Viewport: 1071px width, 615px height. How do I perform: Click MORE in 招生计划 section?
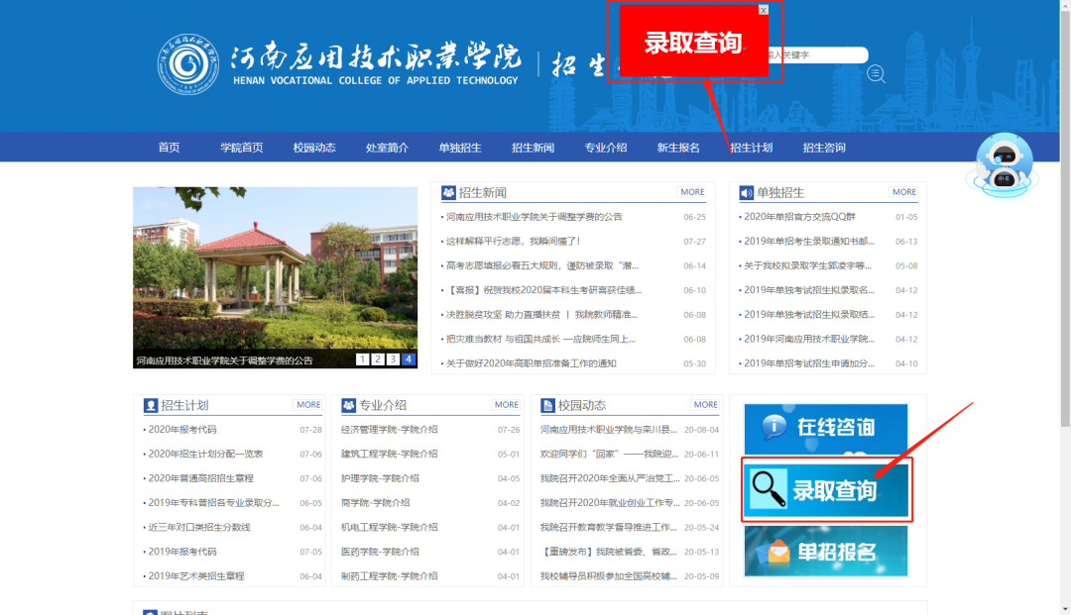(x=308, y=405)
